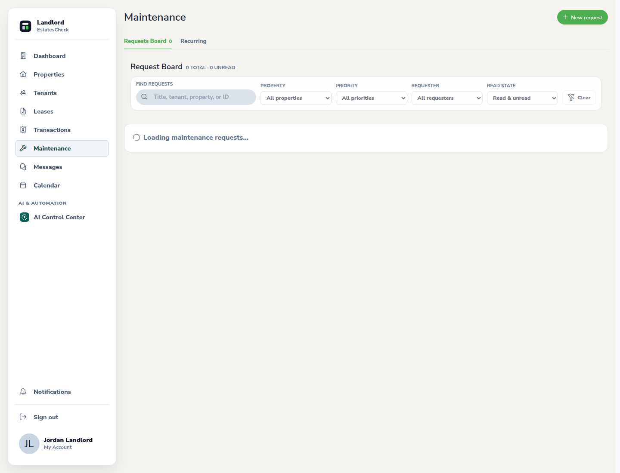Click the plus icon in New request
The height and width of the screenshot is (473, 620).
pos(565,17)
